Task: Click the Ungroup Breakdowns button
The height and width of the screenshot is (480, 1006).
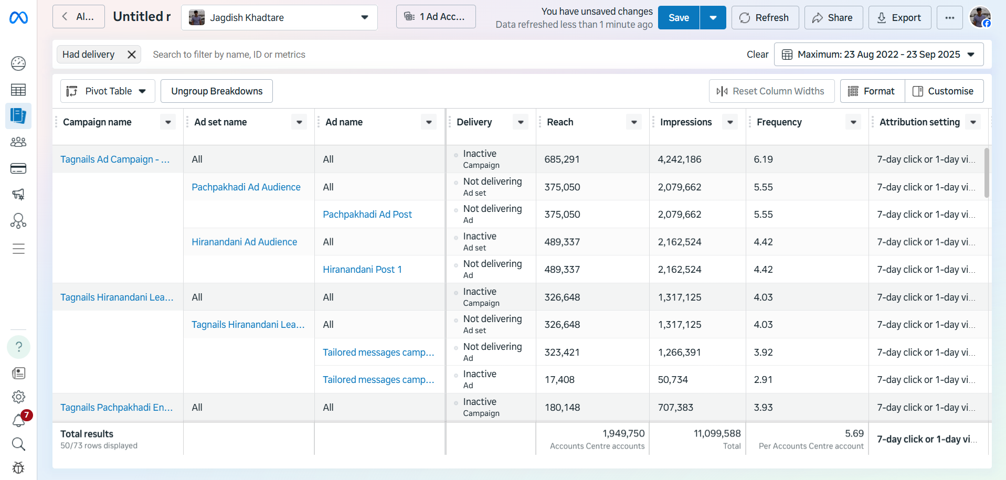Action: (217, 91)
